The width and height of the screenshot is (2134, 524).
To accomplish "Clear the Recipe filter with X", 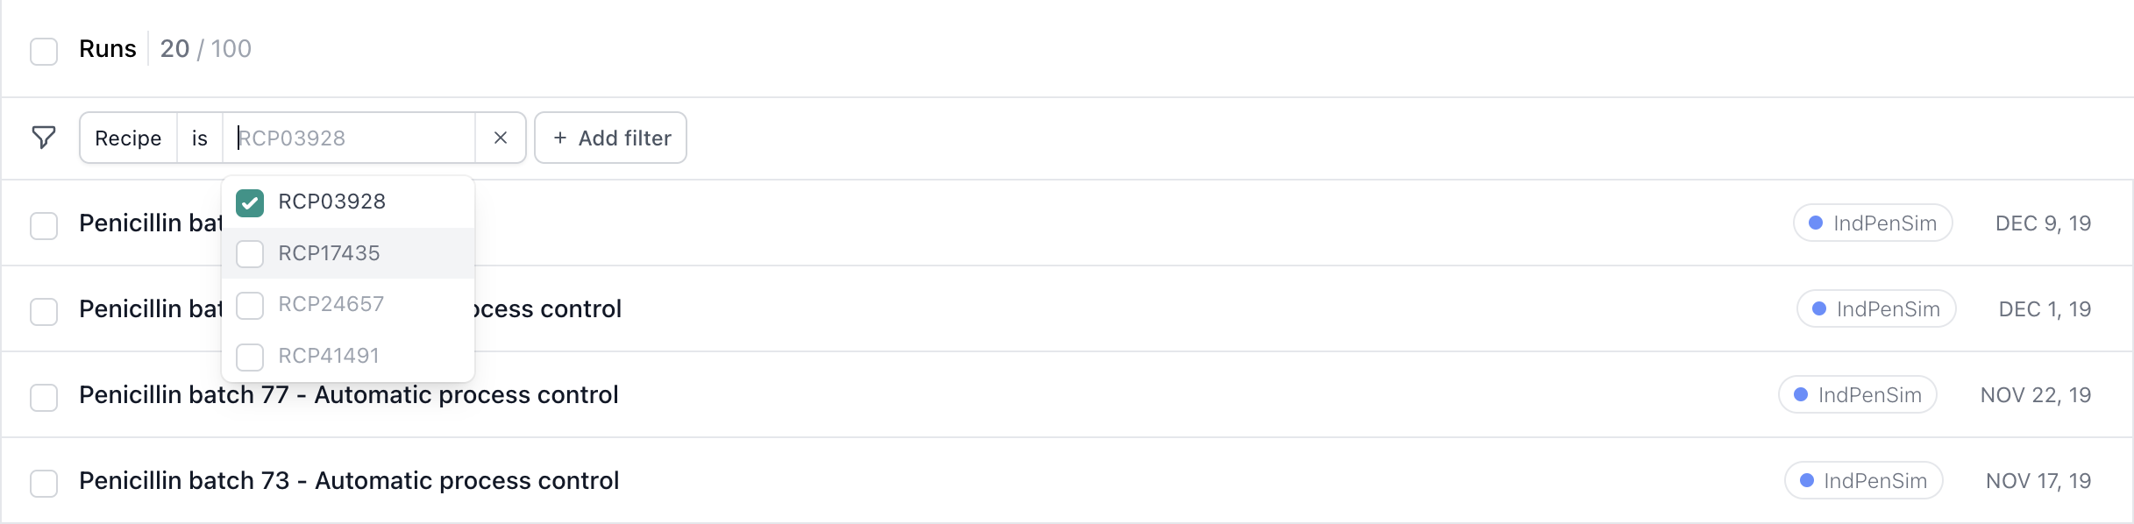I will point(501,138).
